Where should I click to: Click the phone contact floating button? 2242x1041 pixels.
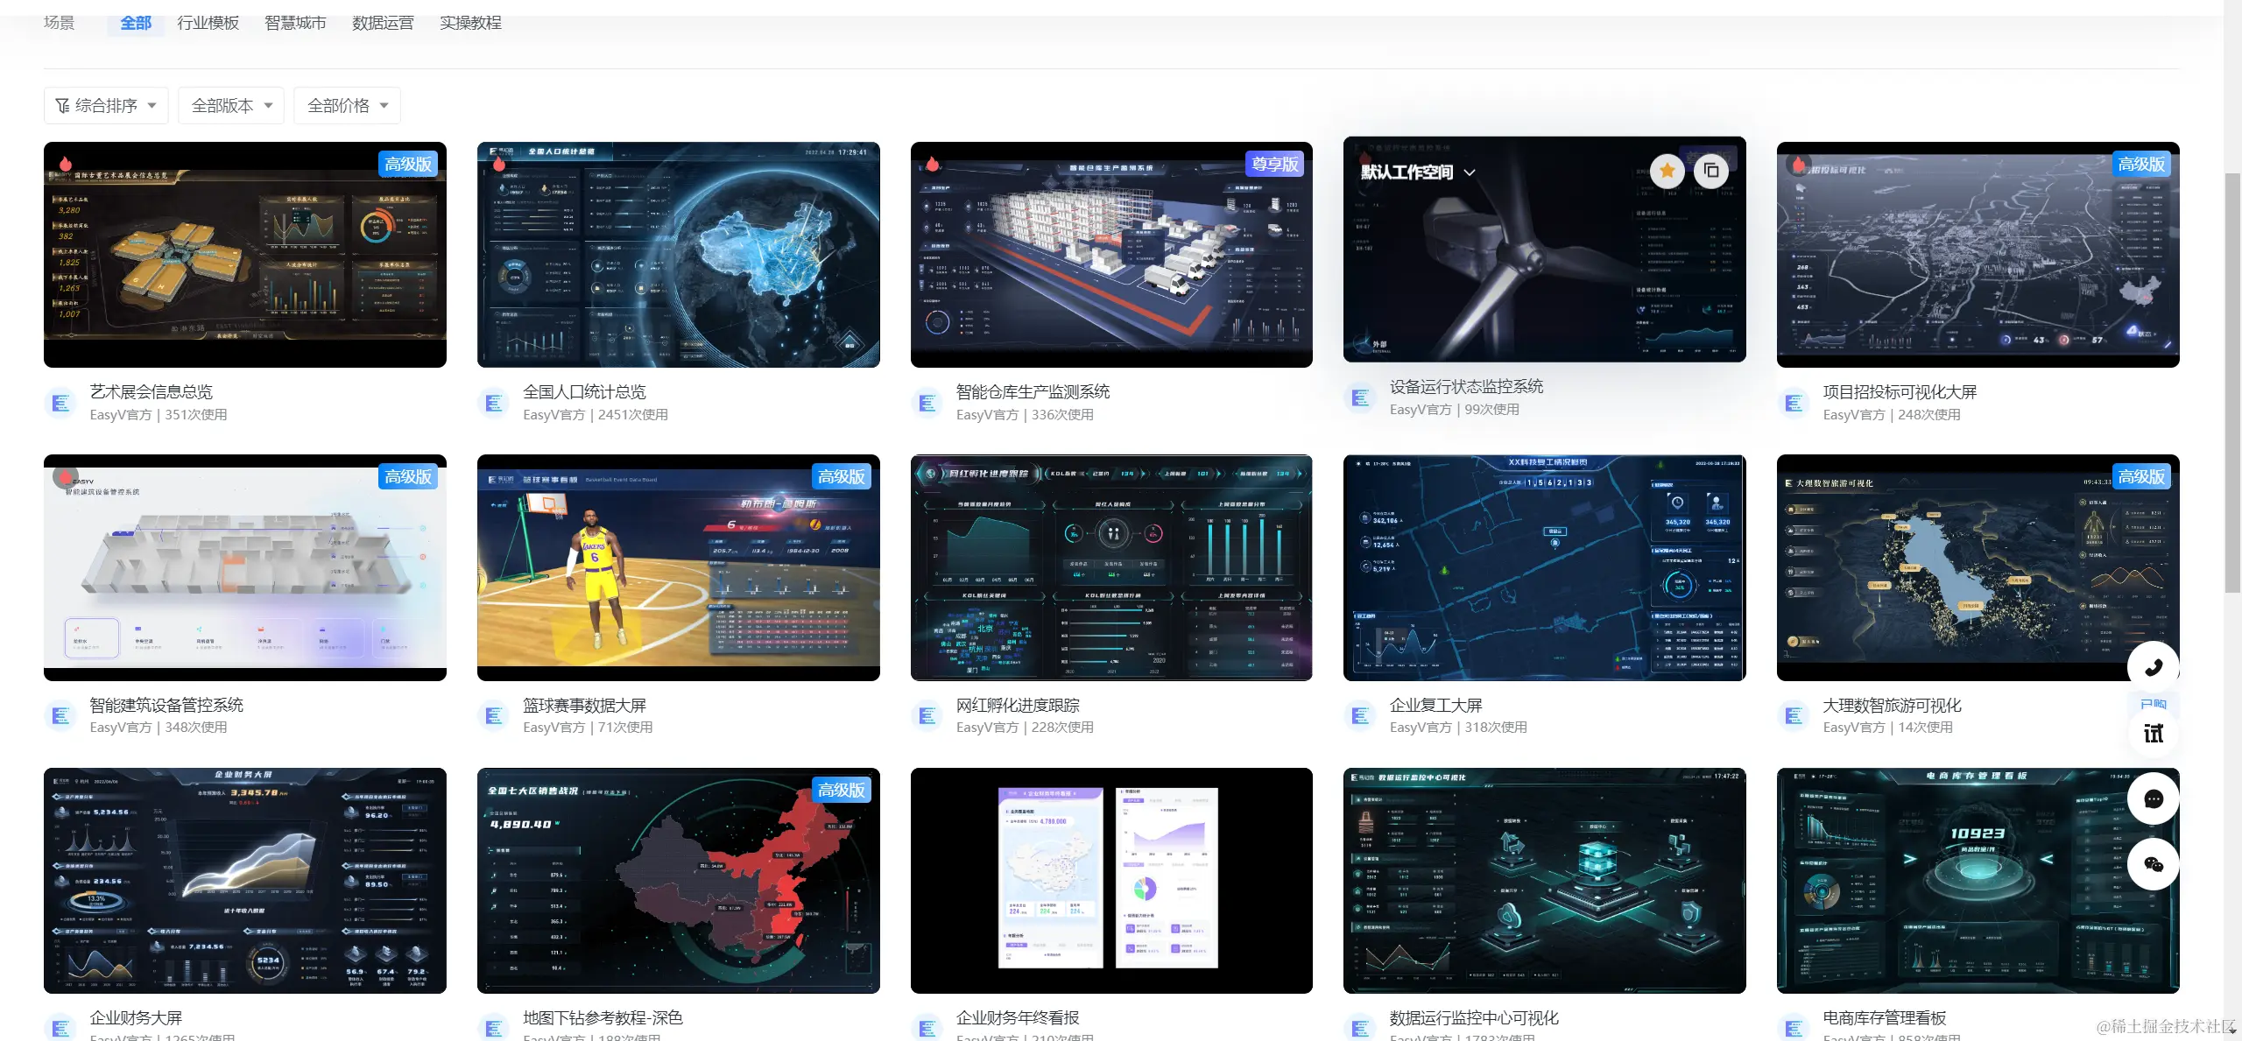[2153, 668]
